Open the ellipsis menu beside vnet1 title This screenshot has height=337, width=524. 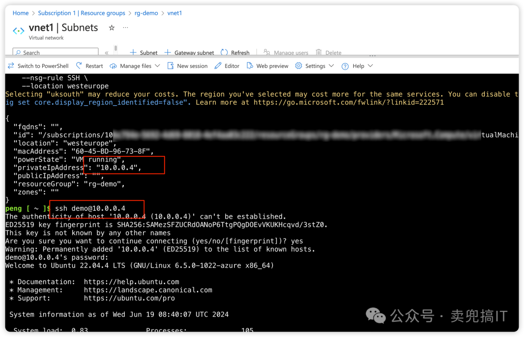click(125, 27)
